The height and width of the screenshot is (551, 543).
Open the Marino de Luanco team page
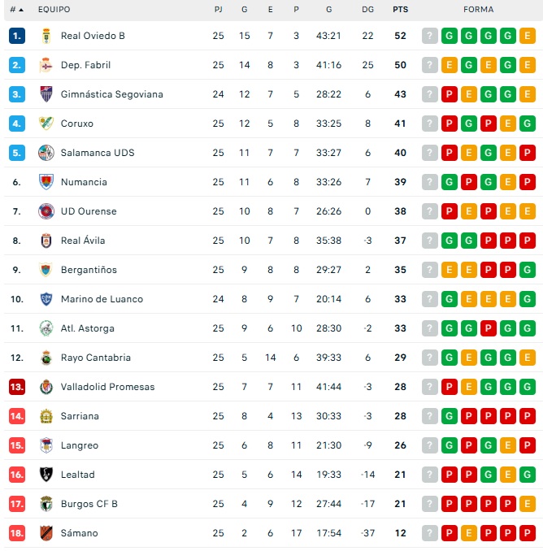102,299
